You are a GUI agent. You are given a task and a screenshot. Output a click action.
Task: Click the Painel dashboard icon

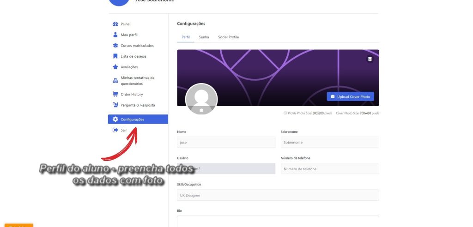click(x=115, y=24)
